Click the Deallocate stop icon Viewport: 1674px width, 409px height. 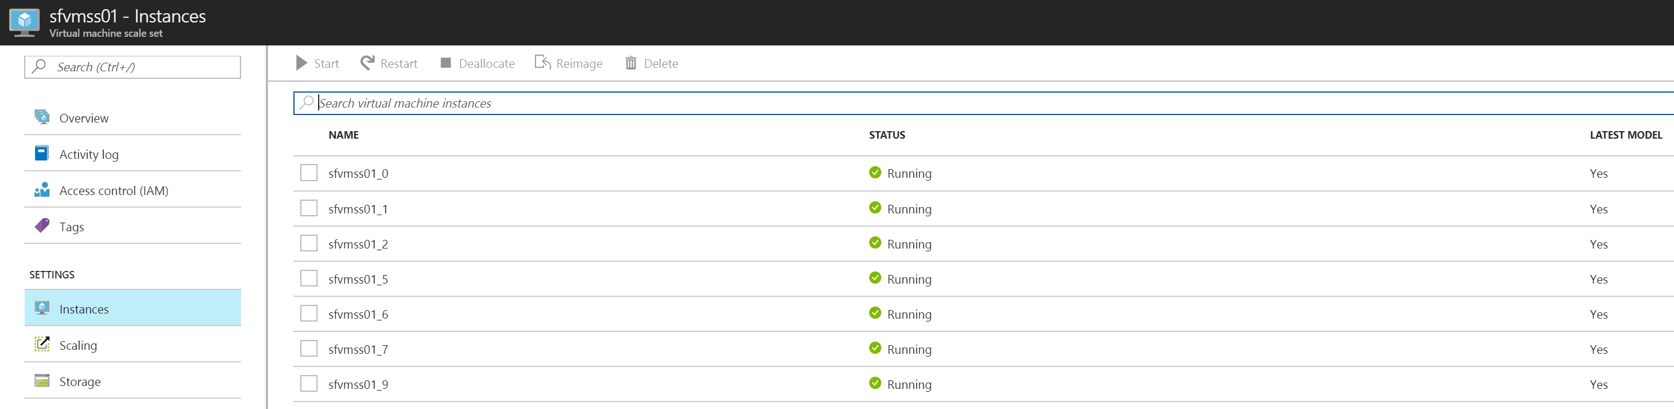click(446, 63)
